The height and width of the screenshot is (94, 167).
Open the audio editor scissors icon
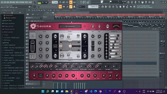[132, 2]
